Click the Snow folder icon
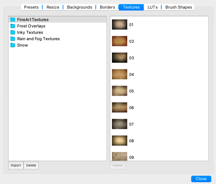Screen dimensions: 216x184 click(x=13, y=45)
